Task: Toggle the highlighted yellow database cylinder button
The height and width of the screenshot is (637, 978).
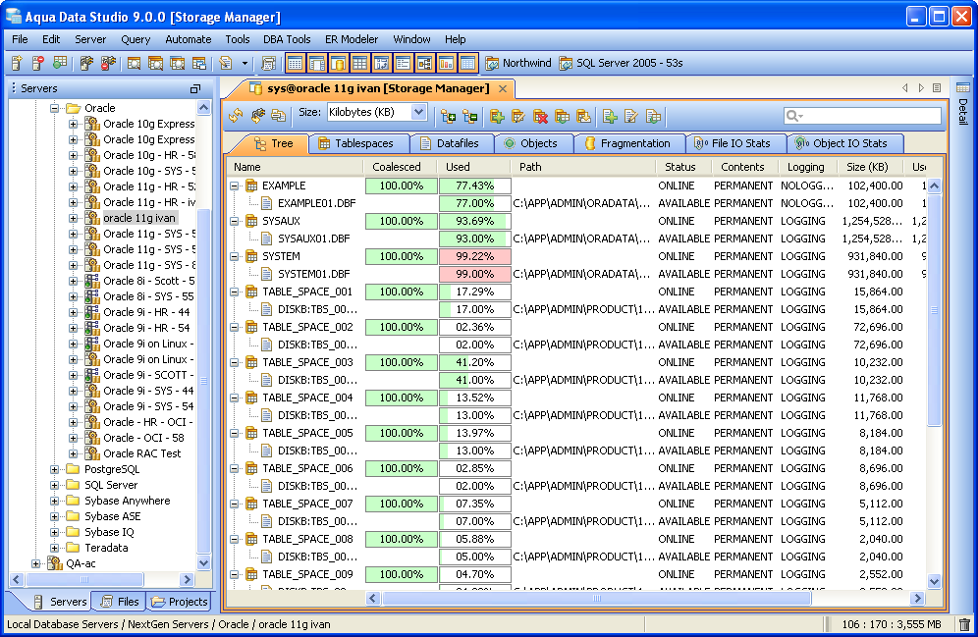Action: [338, 63]
